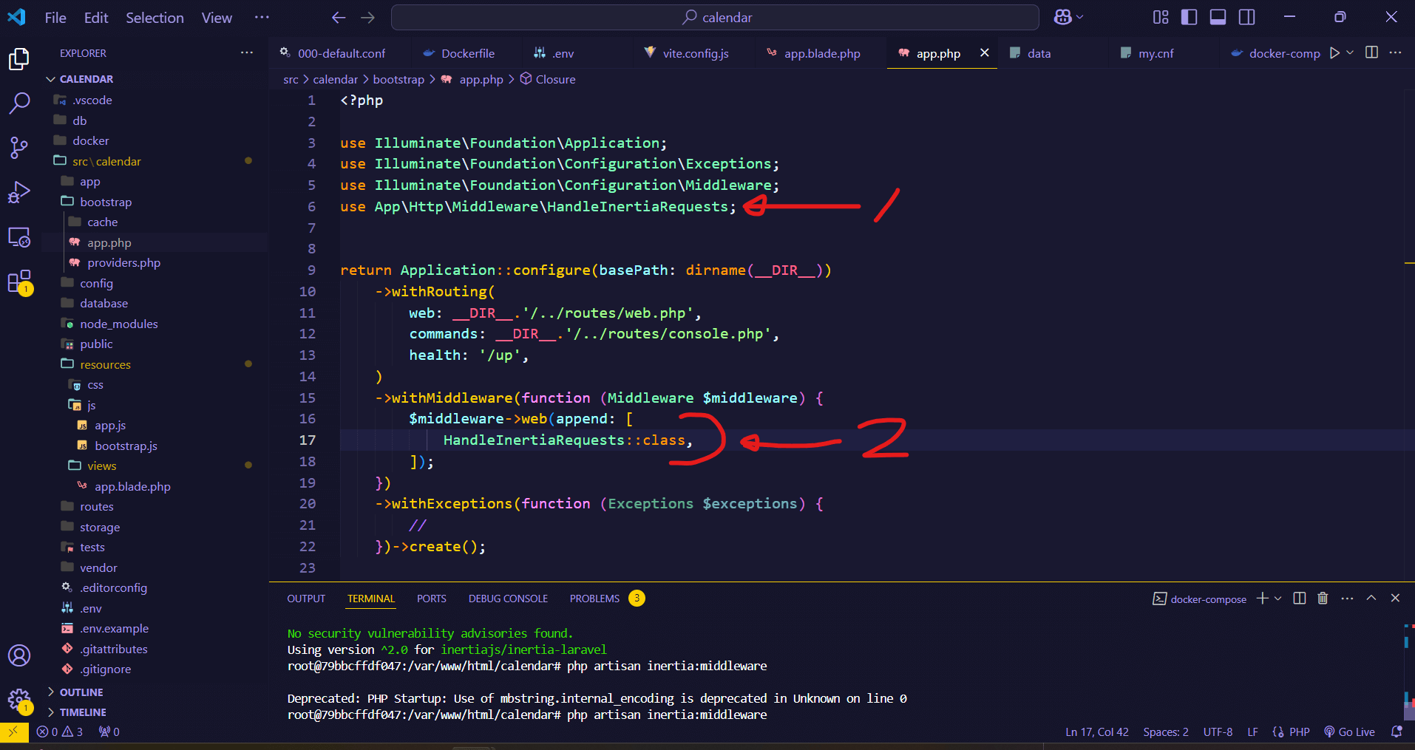Open the Search view

coord(18,103)
